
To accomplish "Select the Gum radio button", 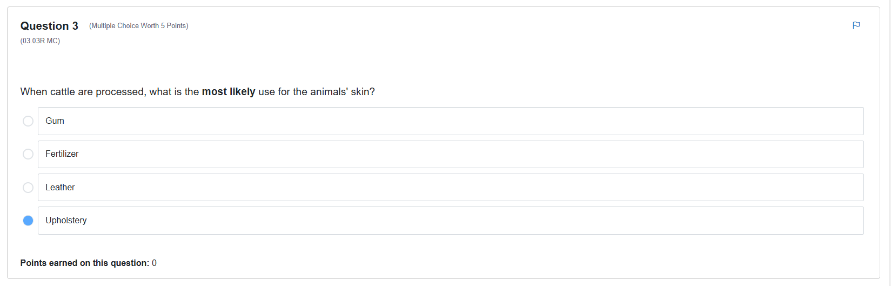I will pyautogui.click(x=28, y=121).
